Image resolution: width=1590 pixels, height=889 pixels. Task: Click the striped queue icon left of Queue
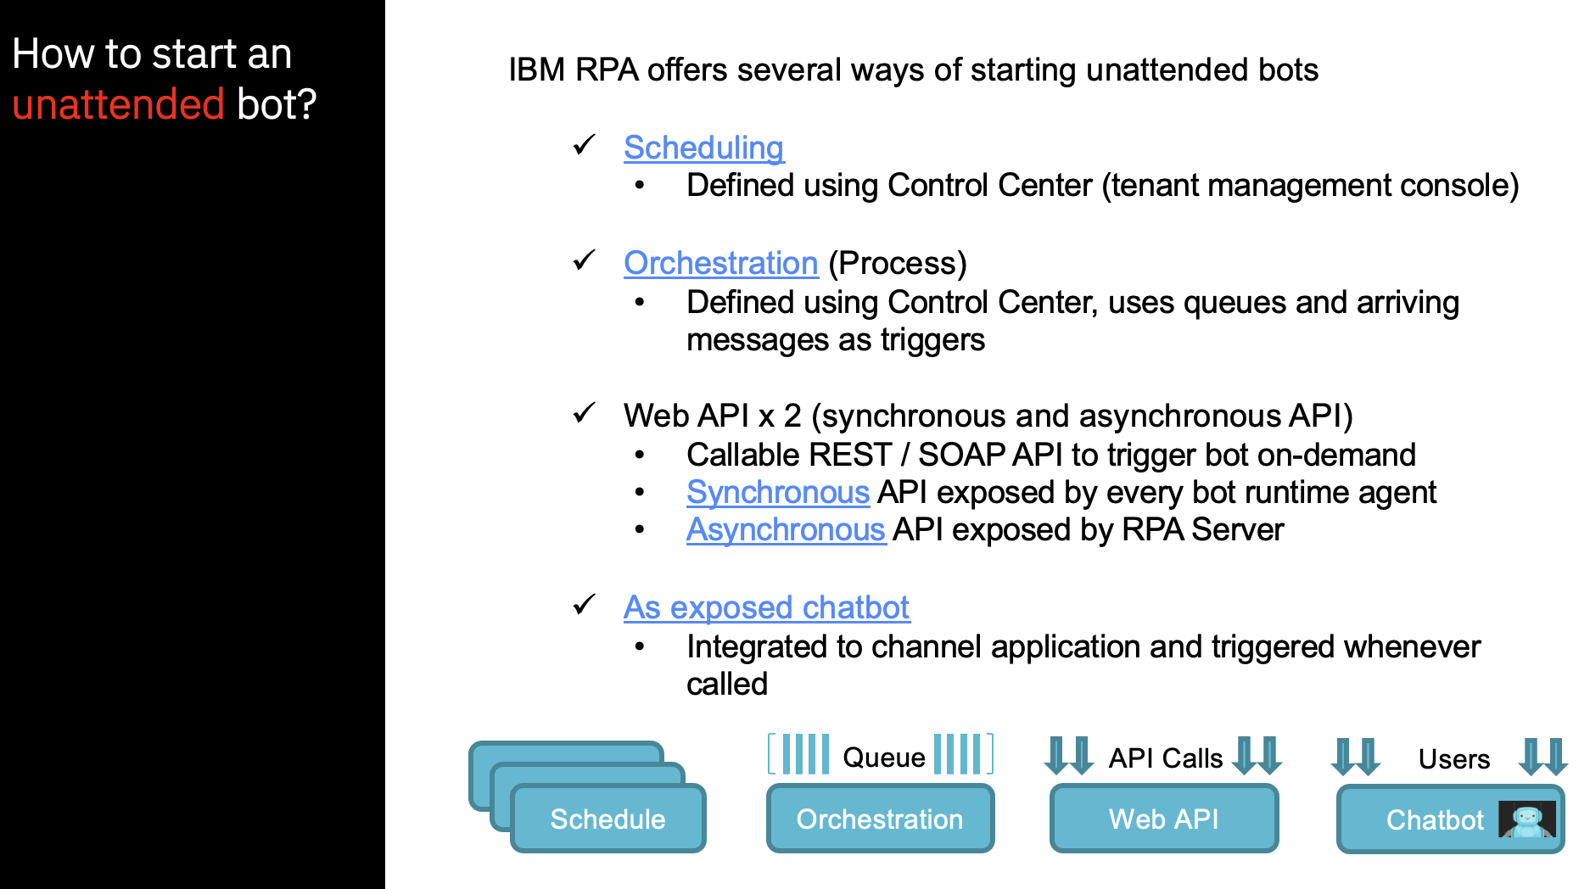(x=799, y=754)
